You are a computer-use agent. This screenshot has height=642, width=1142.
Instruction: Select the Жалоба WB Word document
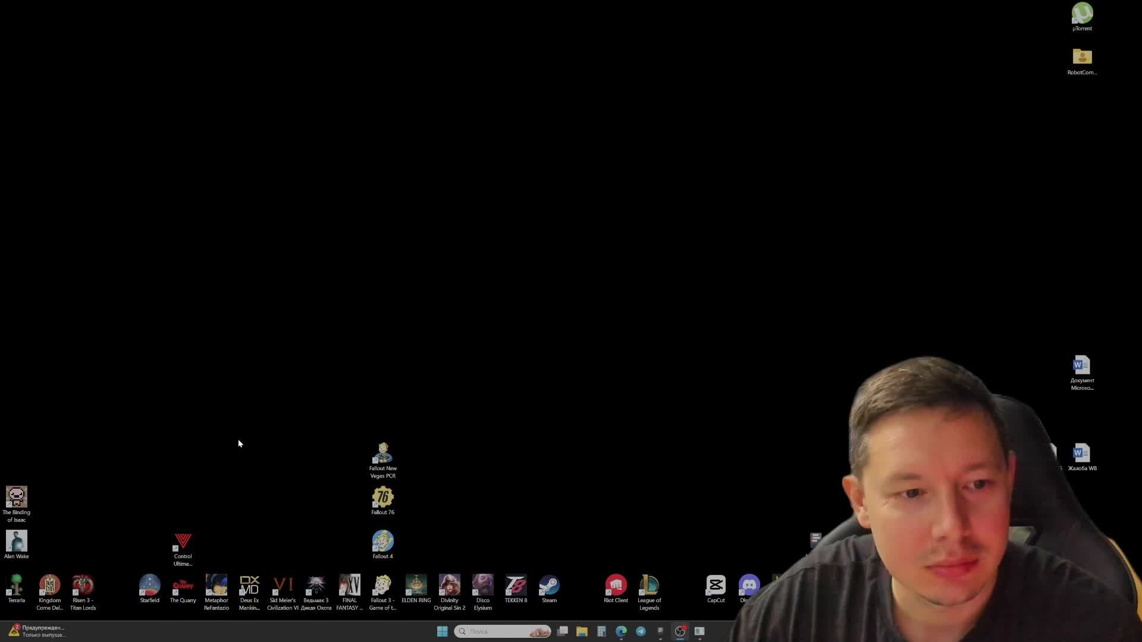pyautogui.click(x=1082, y=454)
